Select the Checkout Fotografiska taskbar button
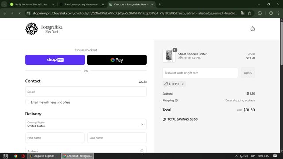Screen dimensions: 283x159 point(78,156)
